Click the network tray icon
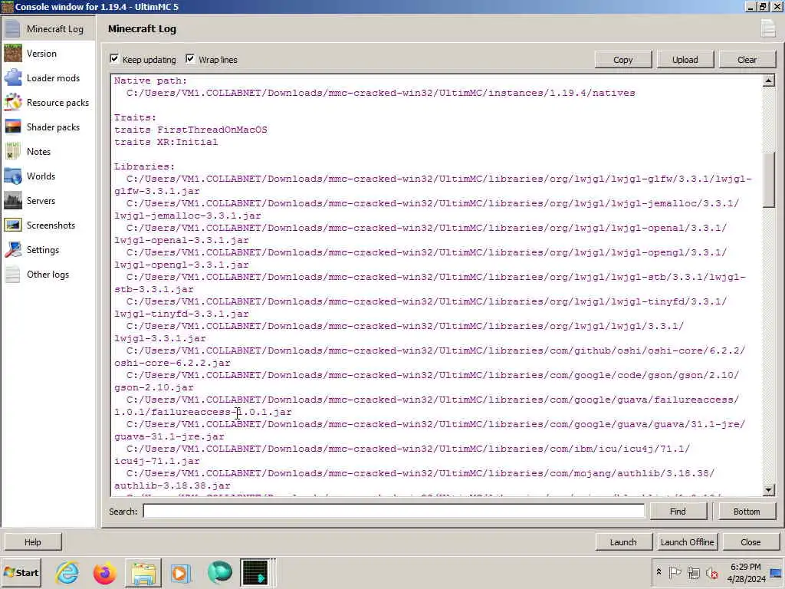The image size is (785, 589). tap(693, 572)
